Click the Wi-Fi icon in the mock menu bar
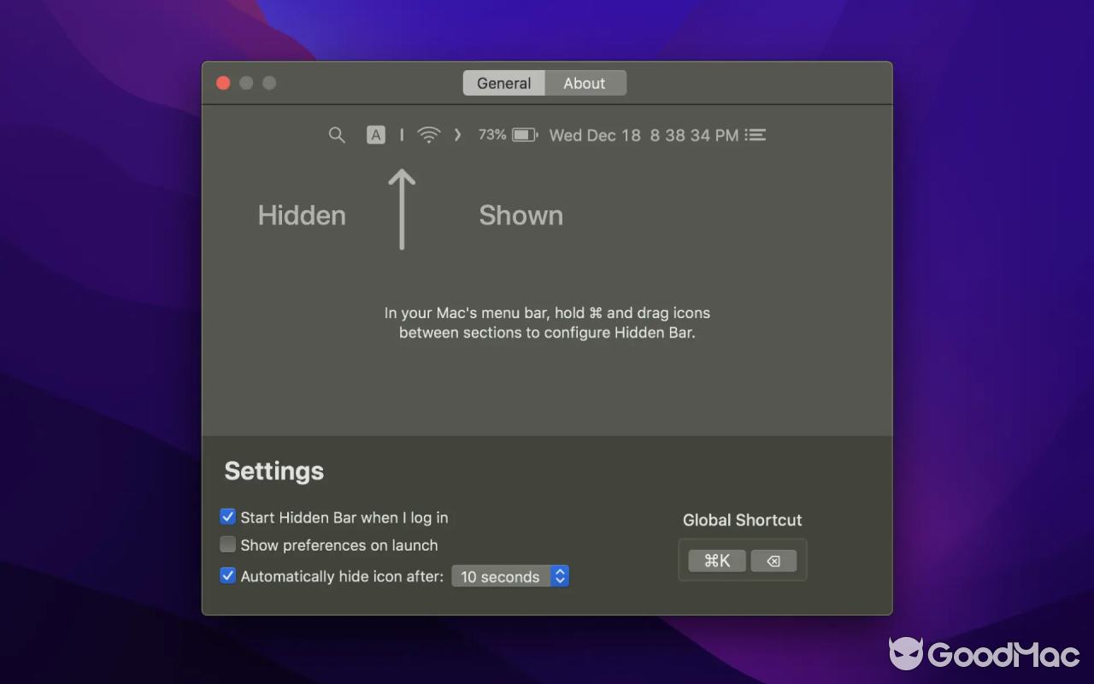The height and width of the screenshot is (684, 1094). (428, 134)
